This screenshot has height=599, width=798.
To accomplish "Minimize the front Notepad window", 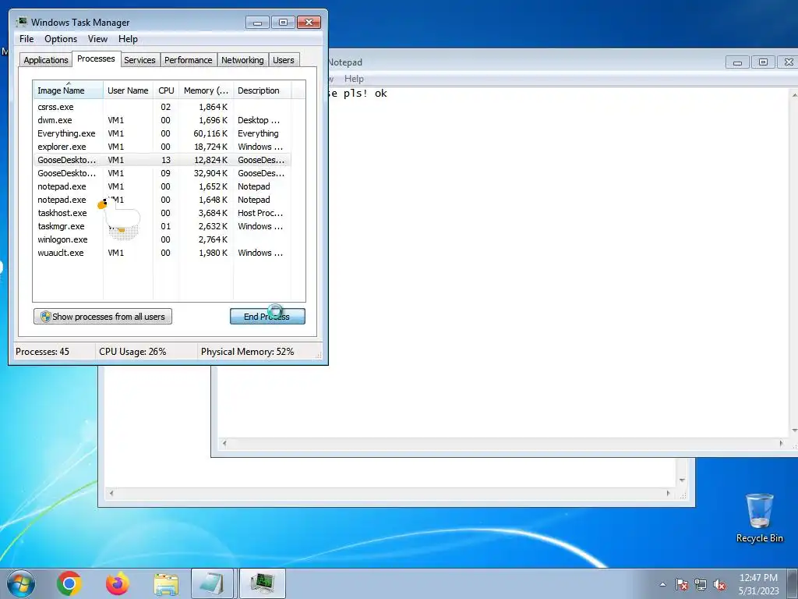I will pos(737,62).
